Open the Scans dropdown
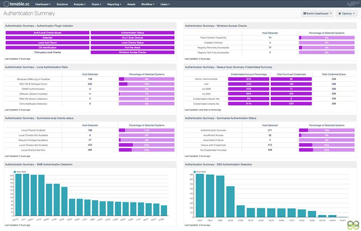This screenshot has height=231, width=361. pos(97,4)
